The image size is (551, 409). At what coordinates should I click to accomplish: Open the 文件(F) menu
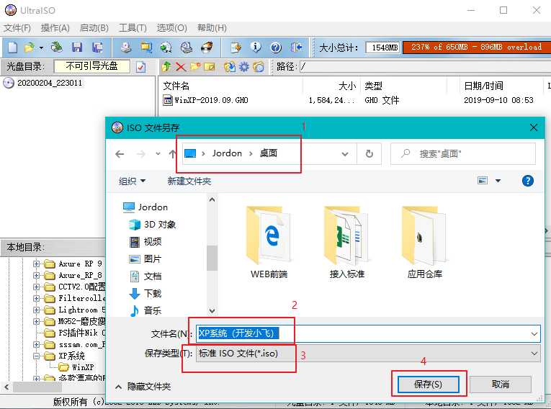tap(17, 28)
